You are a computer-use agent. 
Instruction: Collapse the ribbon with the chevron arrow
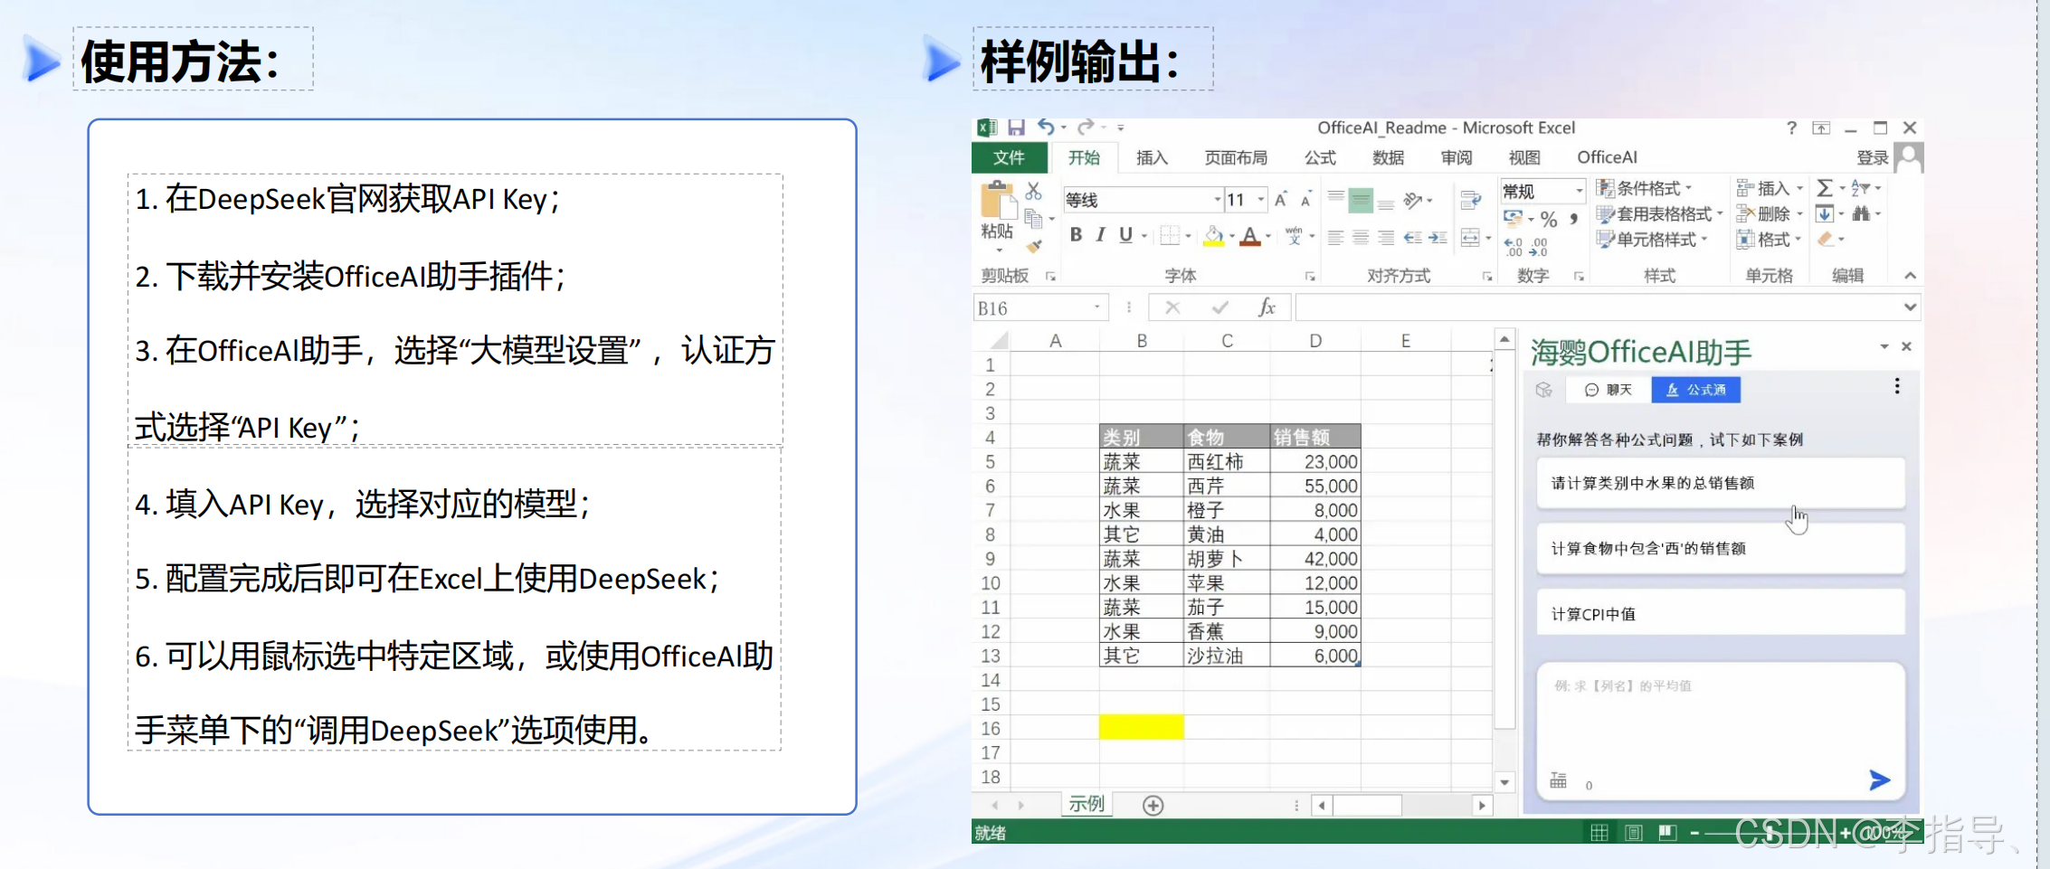coord(1910,276)
